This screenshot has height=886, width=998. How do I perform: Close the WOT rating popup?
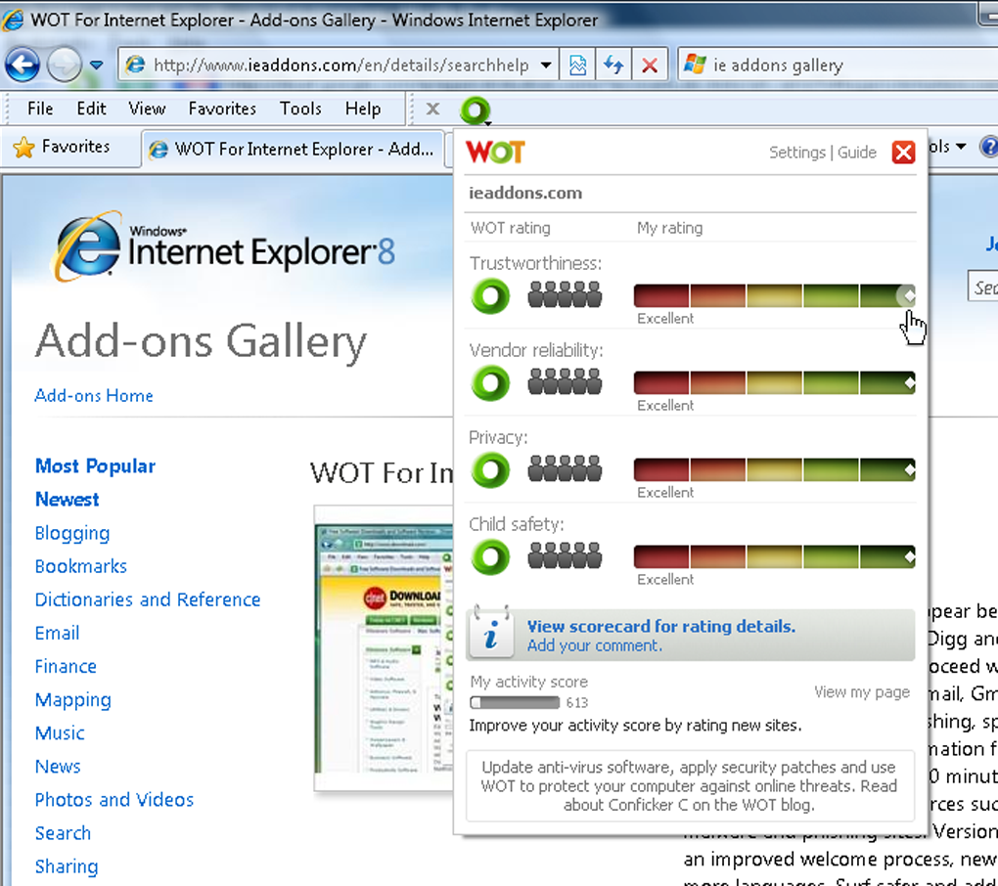[903, 152]
